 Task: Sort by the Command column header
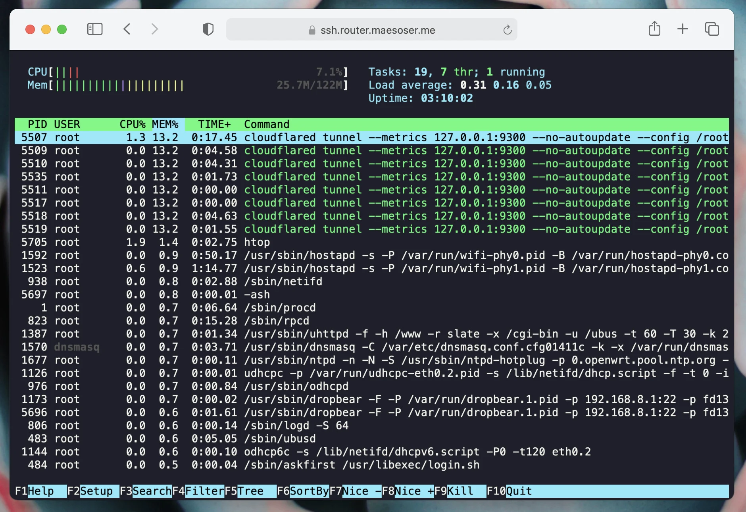267,124
